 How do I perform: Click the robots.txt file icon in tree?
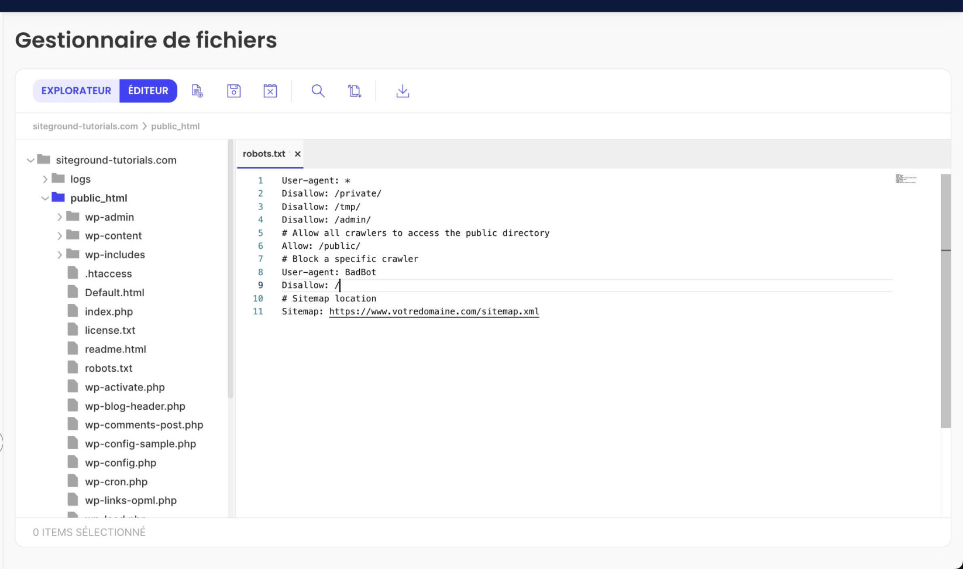(x=73, y=368)
